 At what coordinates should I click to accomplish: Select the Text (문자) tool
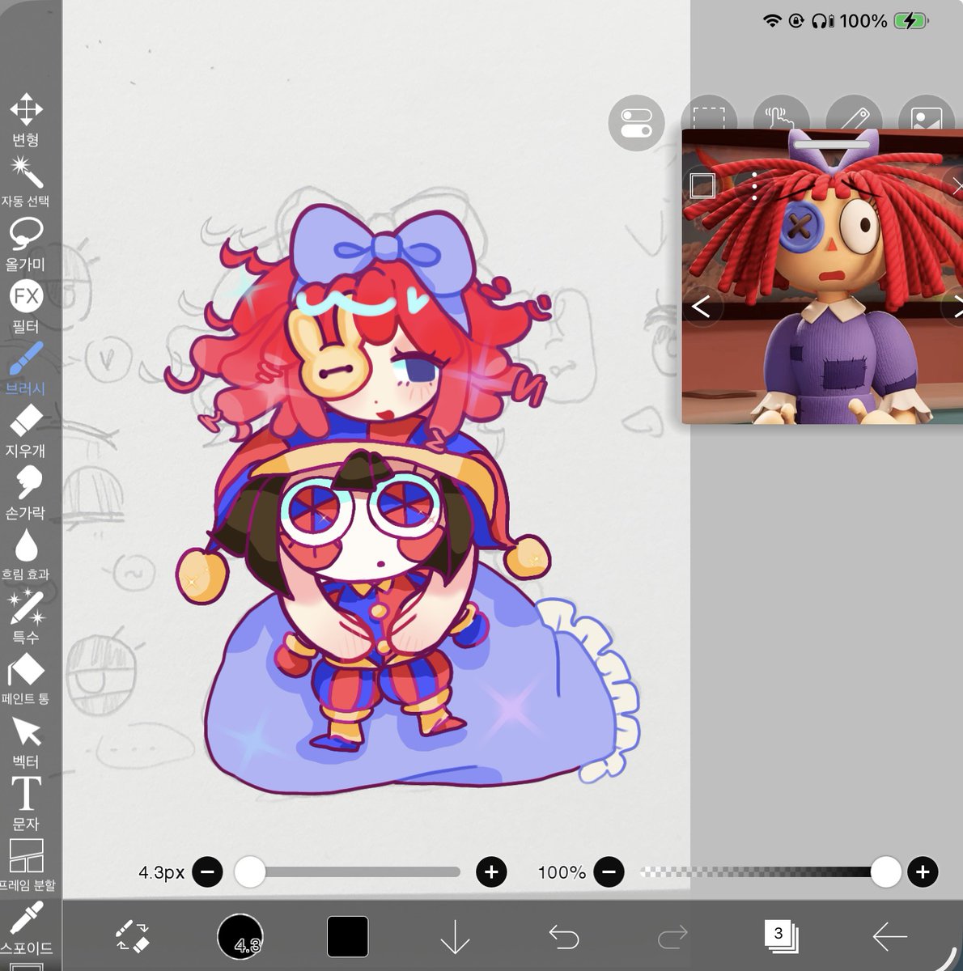click(x=26, y=804)
